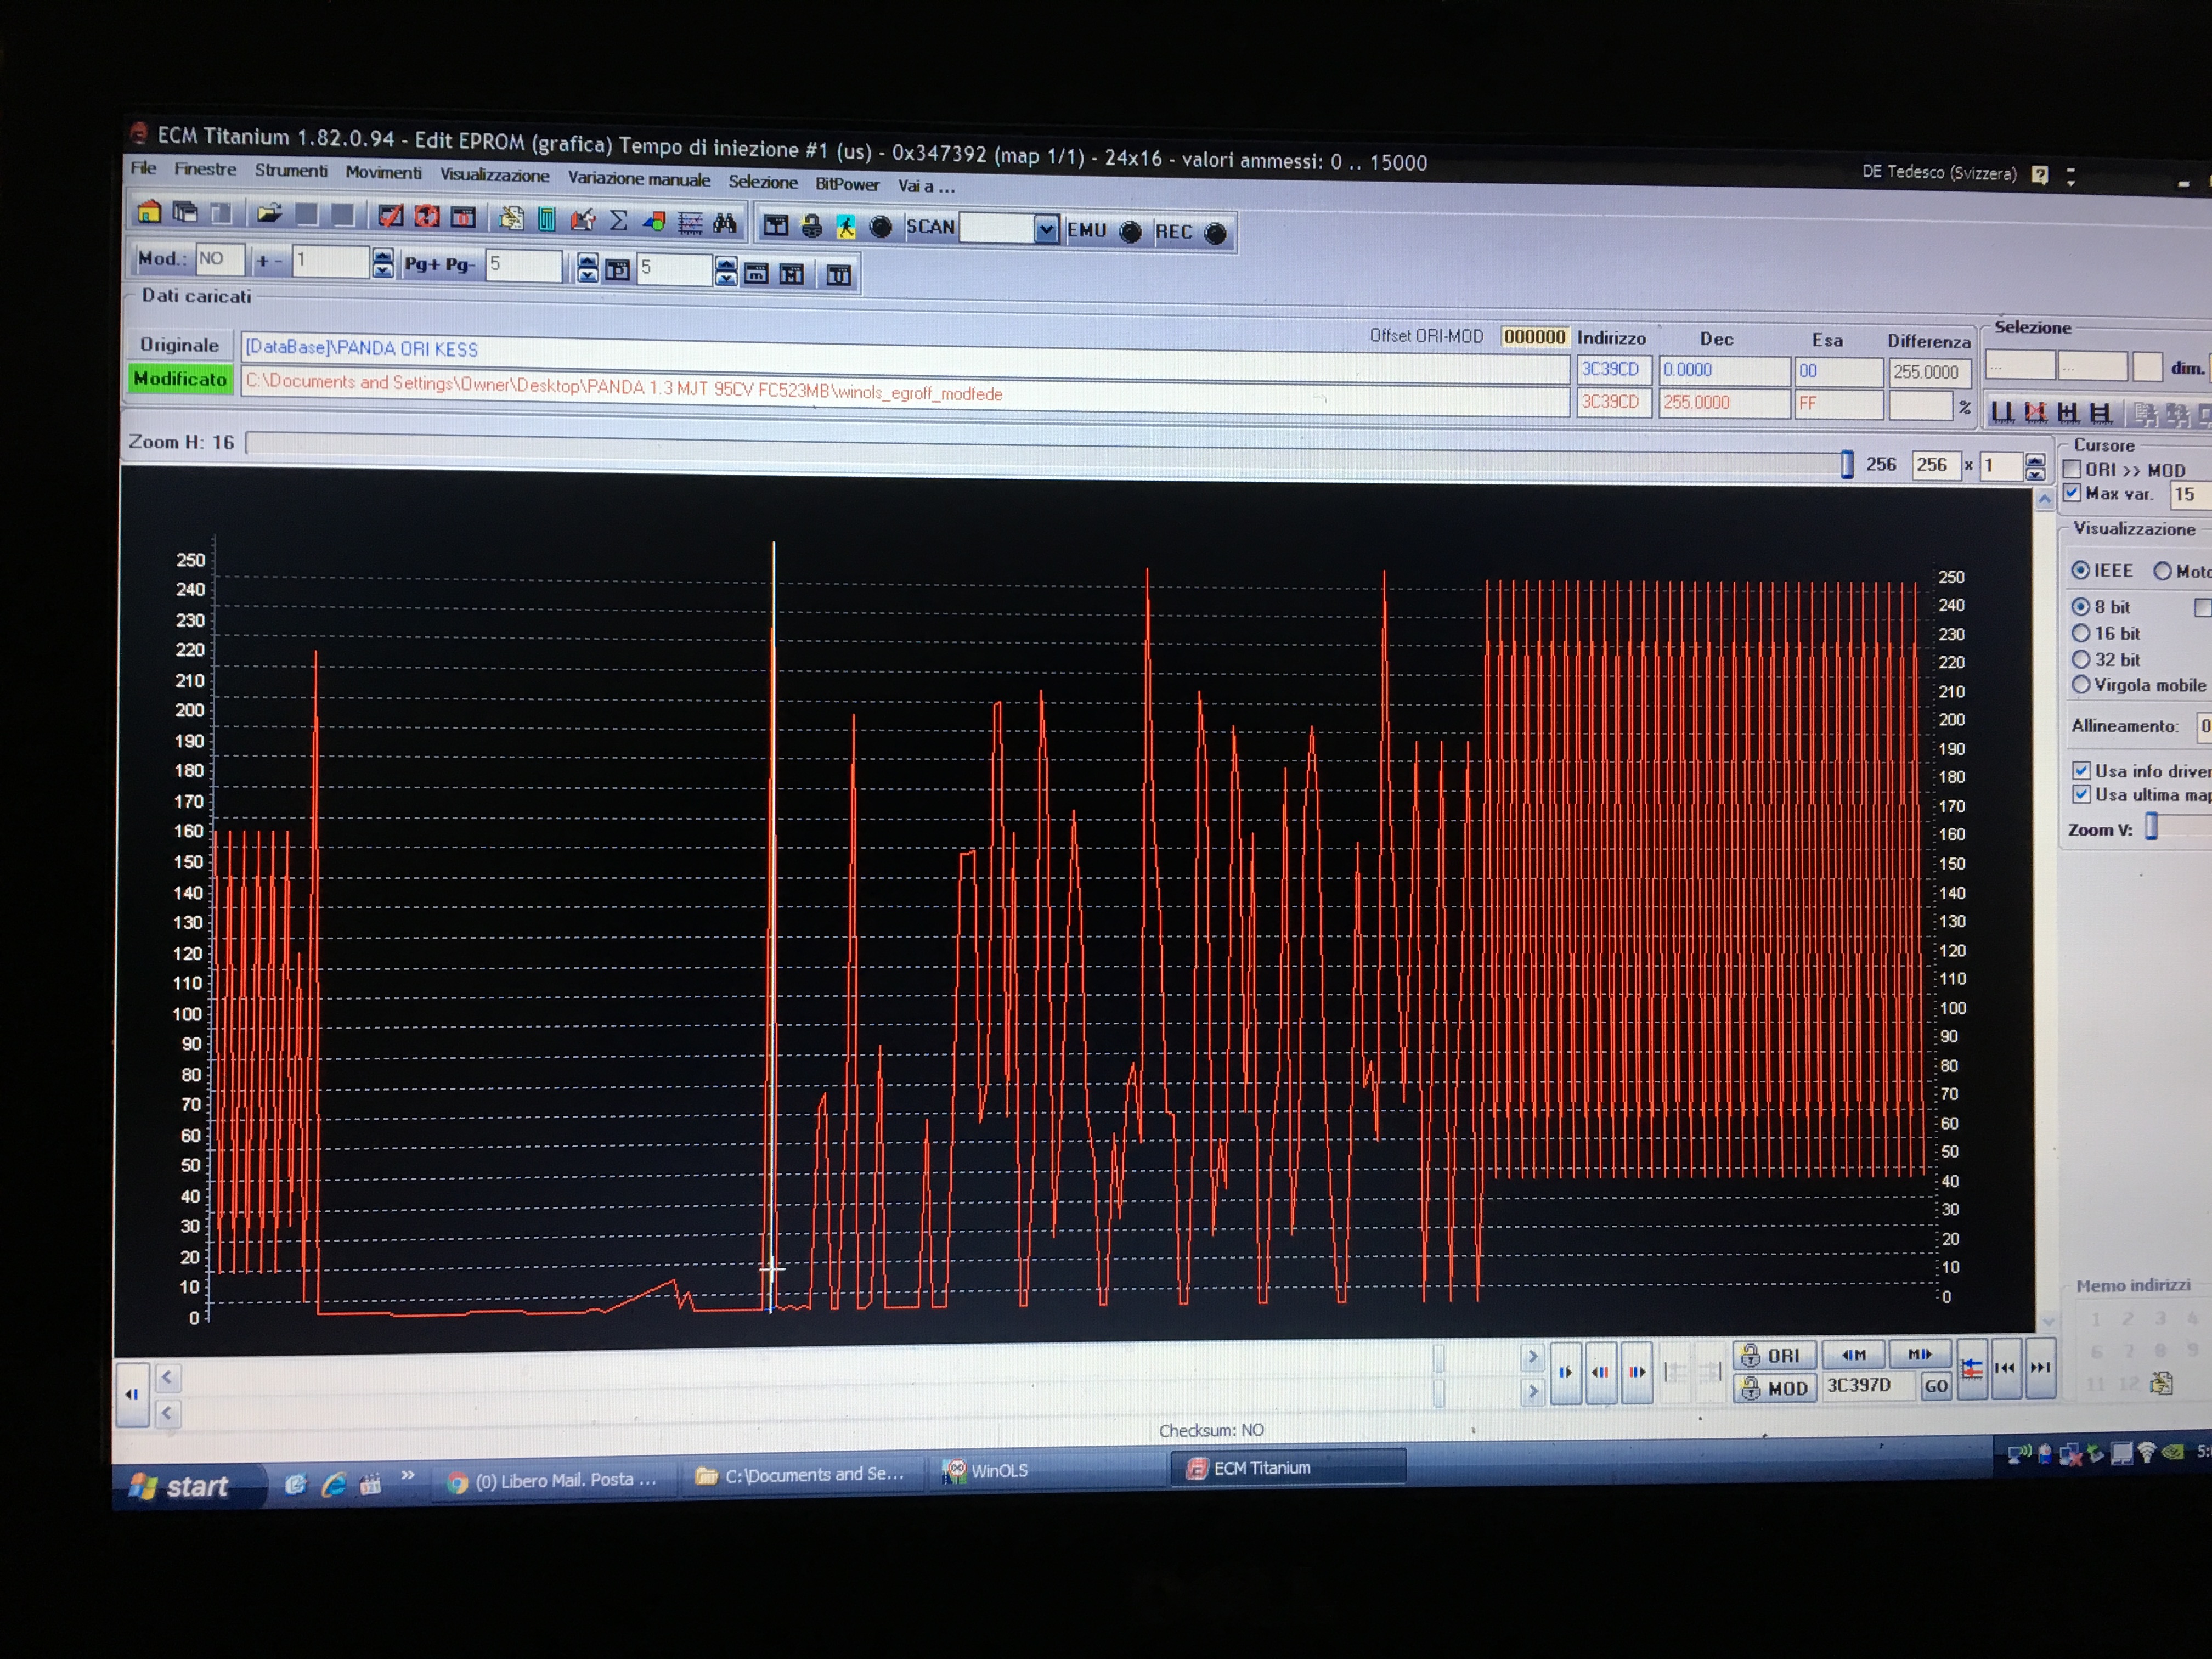Click the padlock icon near SCAN
2212x1659 pixels.
(811, 226)
